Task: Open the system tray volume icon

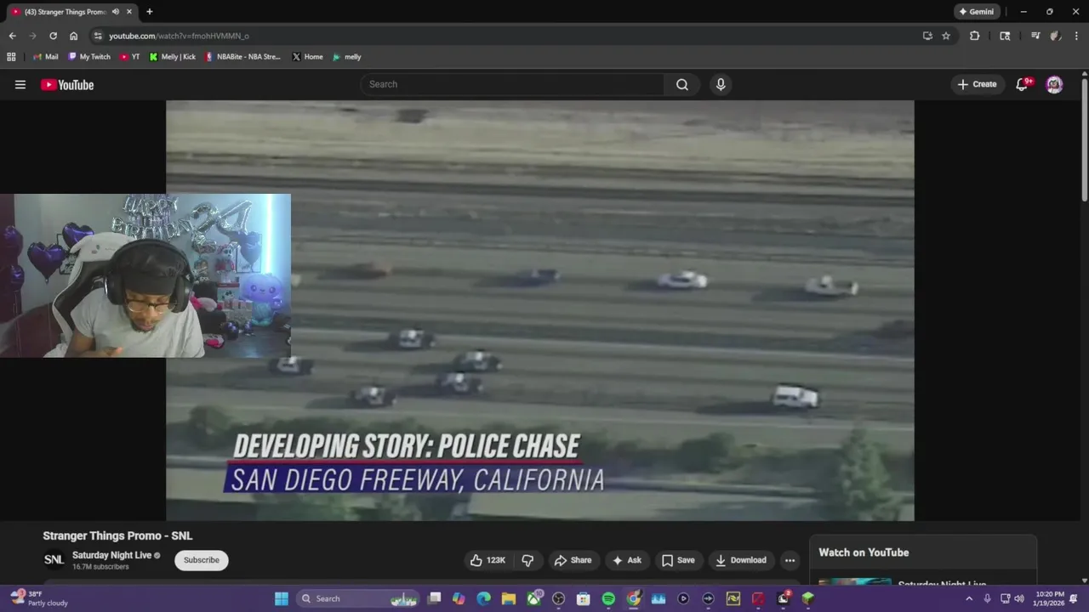Action: point(1019,598)
